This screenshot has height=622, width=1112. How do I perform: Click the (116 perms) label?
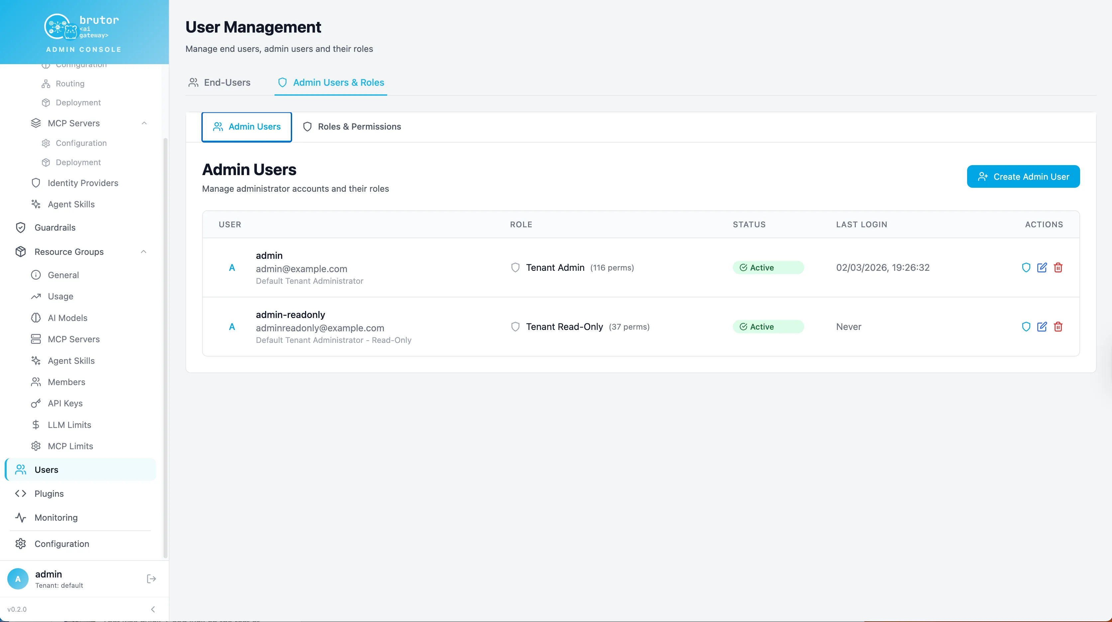pyautogui.click(x=612, y=267)
